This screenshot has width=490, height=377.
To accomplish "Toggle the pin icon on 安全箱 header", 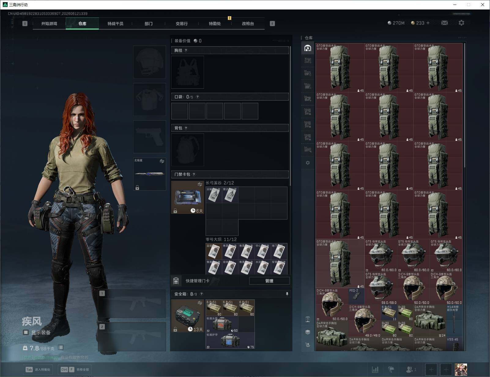I will tap(287, 294).
